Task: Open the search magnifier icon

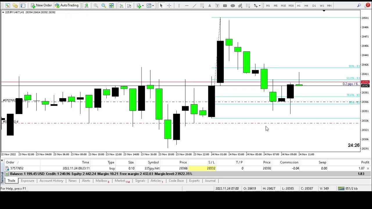Action: (x=359, y=6)
